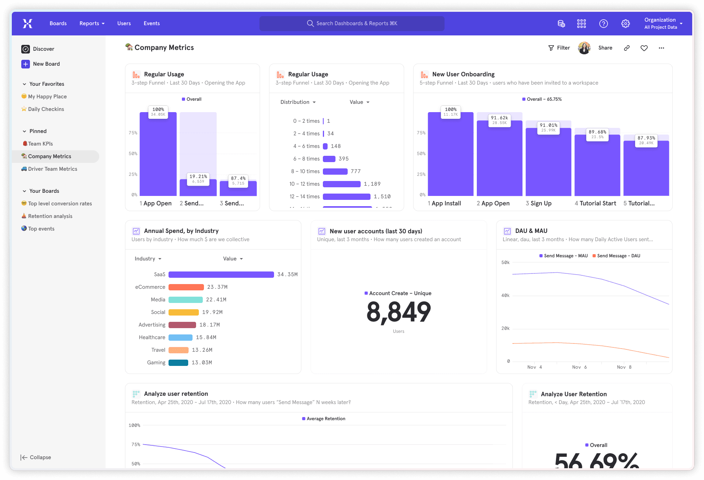This screenshot has height=480, width=704.
Task: Open the help question mark icon
Action: click(x=603, y=24)
